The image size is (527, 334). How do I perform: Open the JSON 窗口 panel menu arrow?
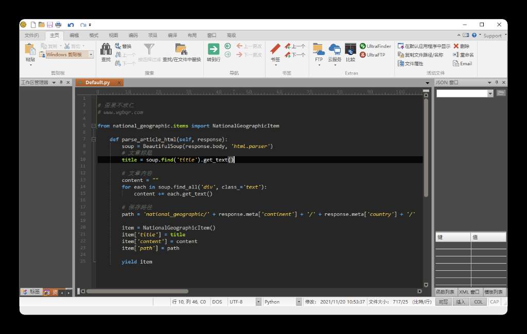pyautogui.click(x=489, y=82)
